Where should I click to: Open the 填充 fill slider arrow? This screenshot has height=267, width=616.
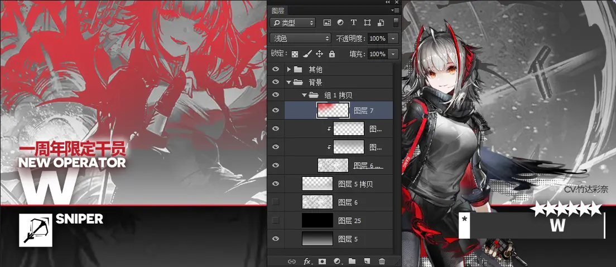click(393, 53)
